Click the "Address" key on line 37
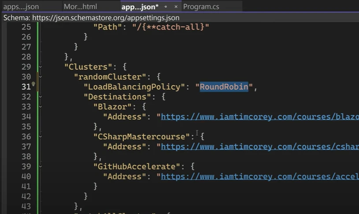Screen dimensions: 359x214 click(124, 147)
